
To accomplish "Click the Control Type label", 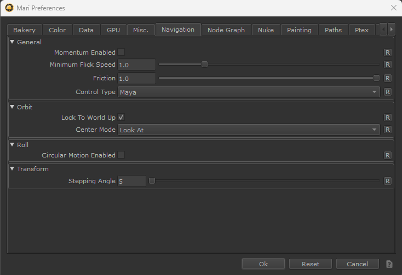I will point(96,92).
